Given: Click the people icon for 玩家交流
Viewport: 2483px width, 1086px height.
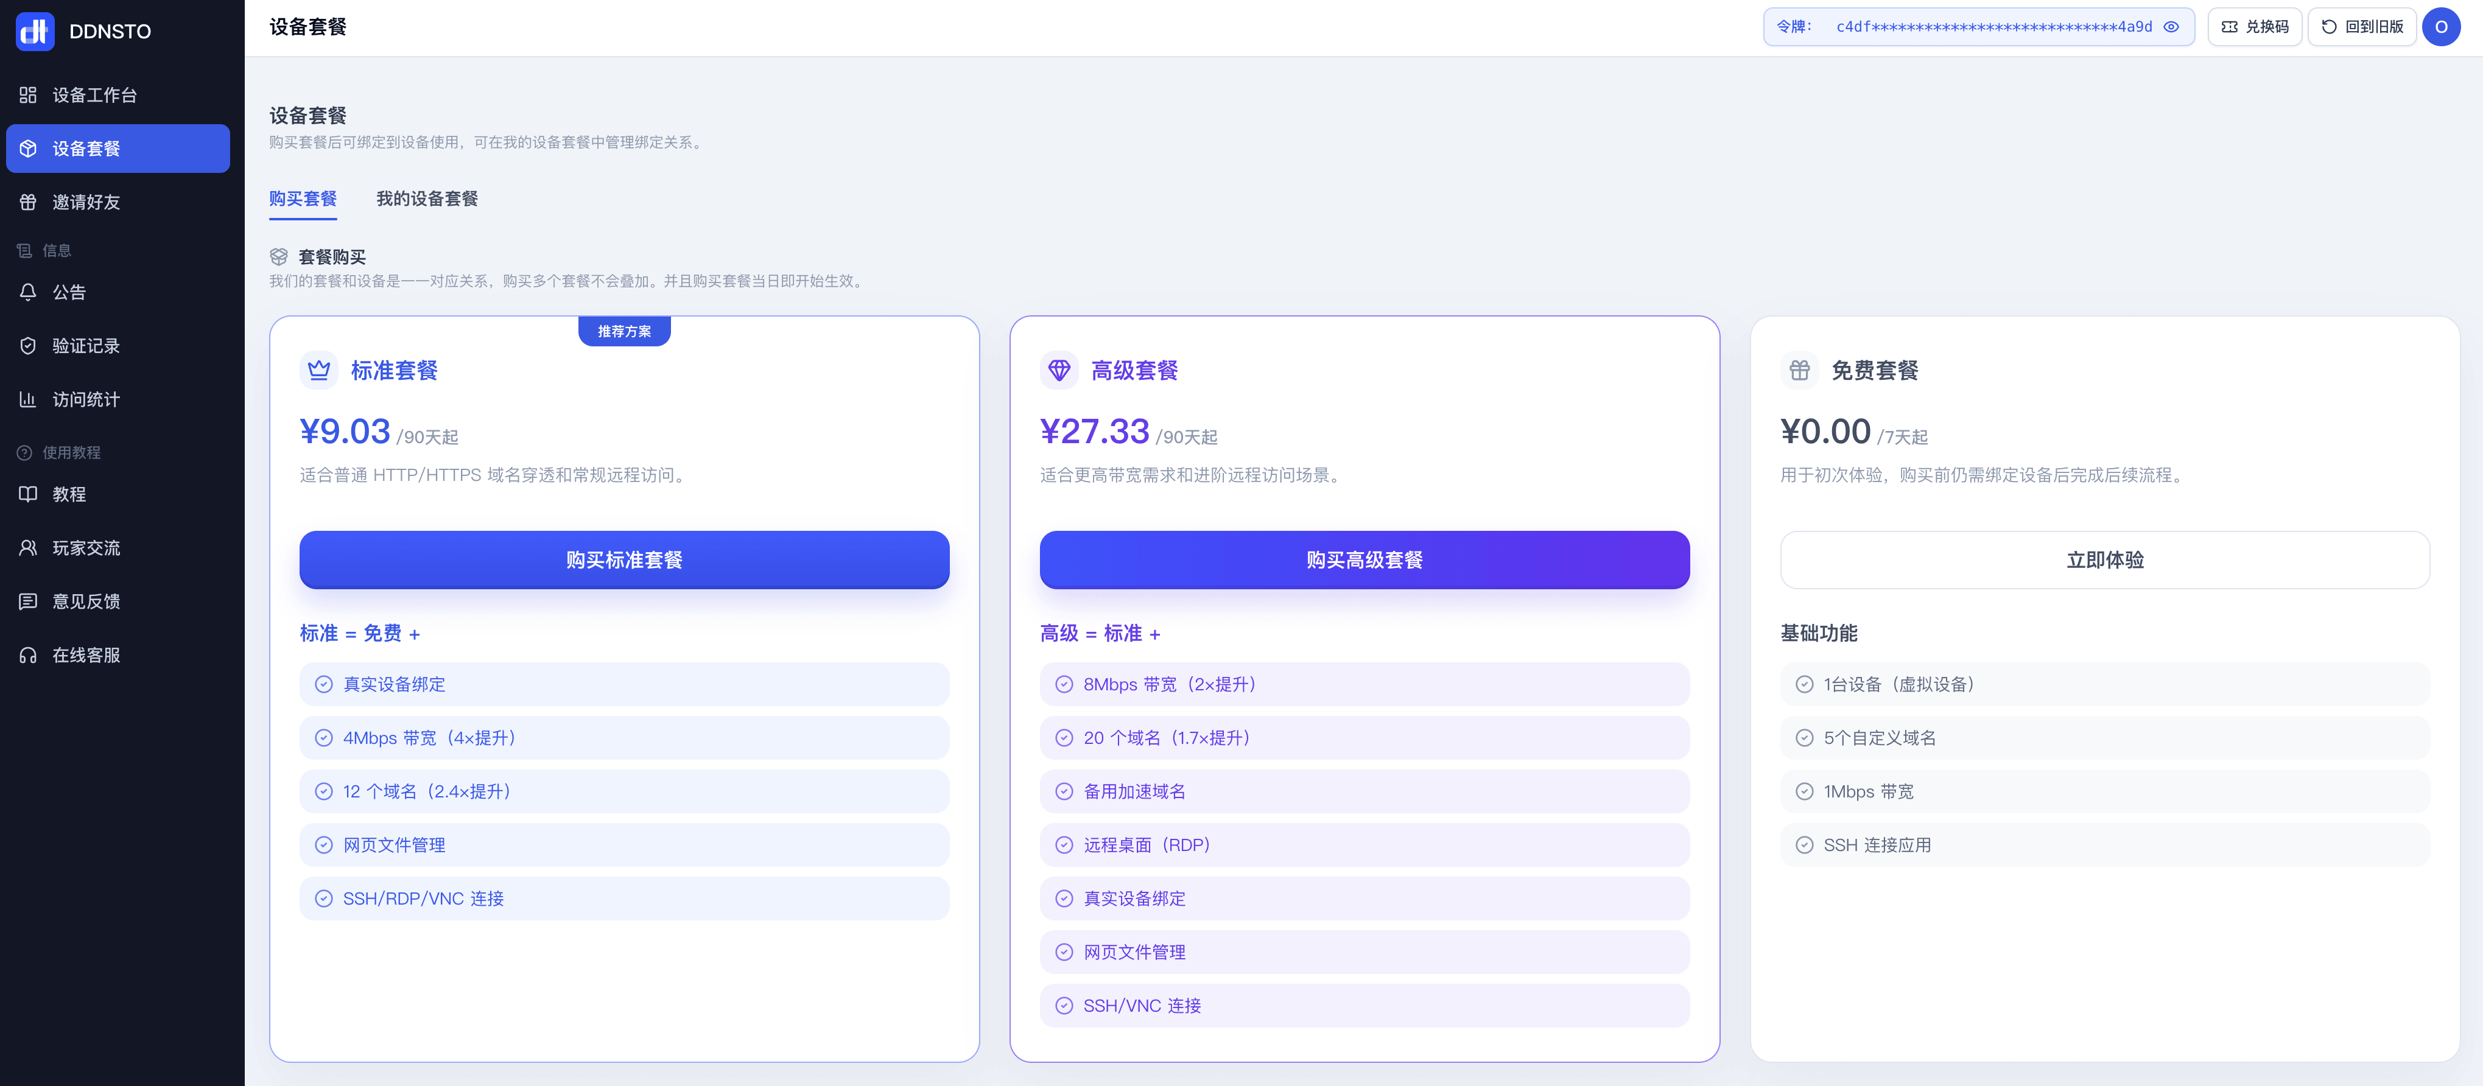Looking at the screenshot, I should (28, 547).
